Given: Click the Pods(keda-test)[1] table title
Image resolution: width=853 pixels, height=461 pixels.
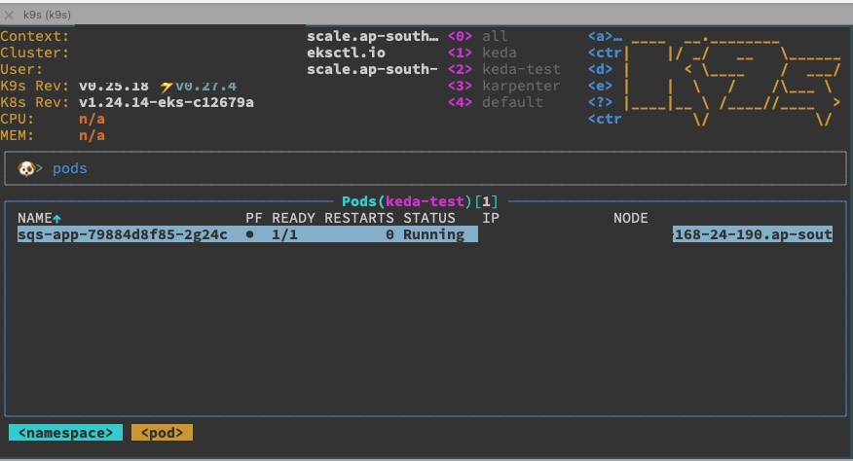Looking at the screenshot, I should [x=420, y=201].
